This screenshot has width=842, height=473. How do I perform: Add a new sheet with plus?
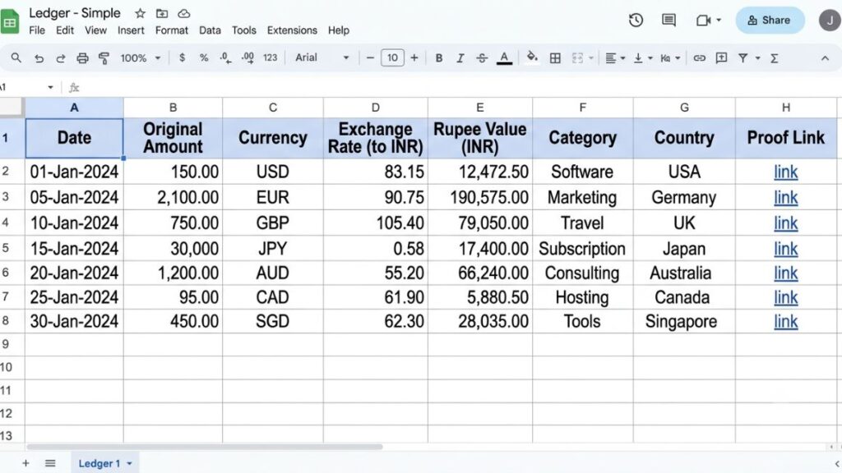point(25,463)
